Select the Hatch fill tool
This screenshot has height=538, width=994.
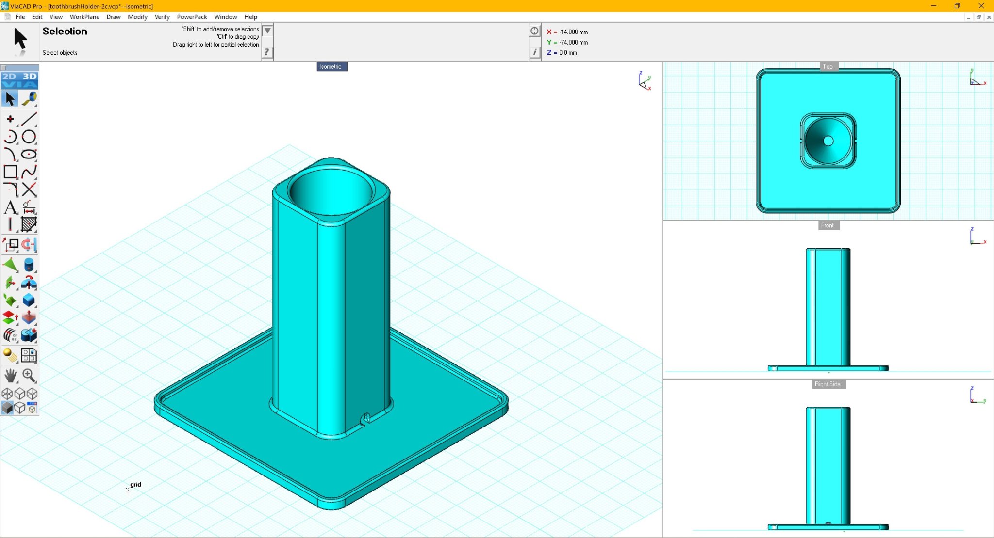(x=29, y=224)
